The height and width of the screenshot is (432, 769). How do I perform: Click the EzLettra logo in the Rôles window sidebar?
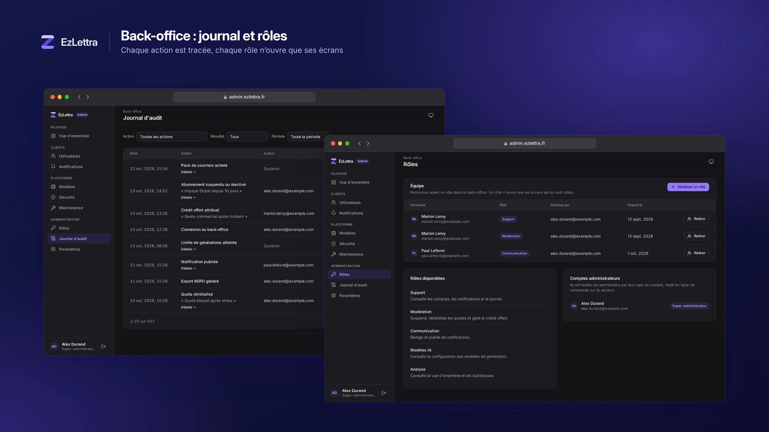pyautogui.click(x=342, y=161)
